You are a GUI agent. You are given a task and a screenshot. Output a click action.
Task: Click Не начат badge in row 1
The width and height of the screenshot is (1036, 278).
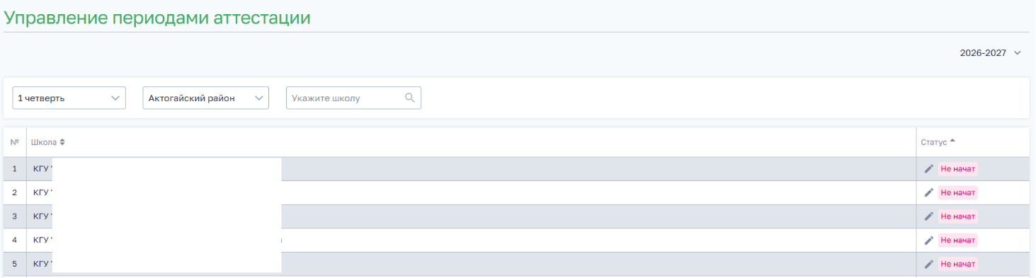tap(957, 168)
